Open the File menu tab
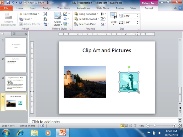 tap(6, 8)
